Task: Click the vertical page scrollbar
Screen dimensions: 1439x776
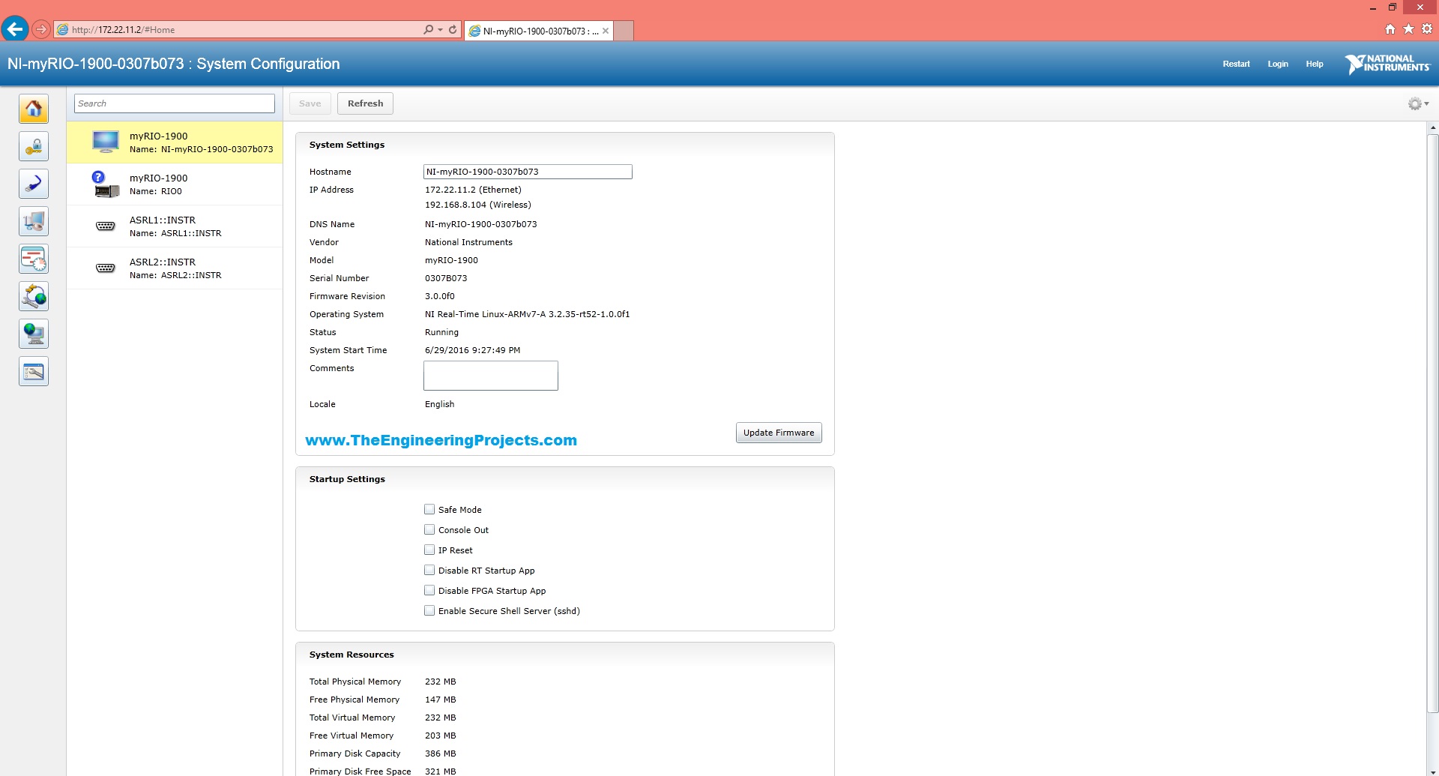Action: point(1433,424)
